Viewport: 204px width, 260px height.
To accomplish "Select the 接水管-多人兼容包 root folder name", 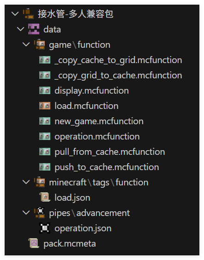I will point(76,14).
